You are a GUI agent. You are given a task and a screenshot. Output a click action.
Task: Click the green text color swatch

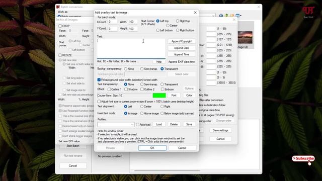click(159, 96)
